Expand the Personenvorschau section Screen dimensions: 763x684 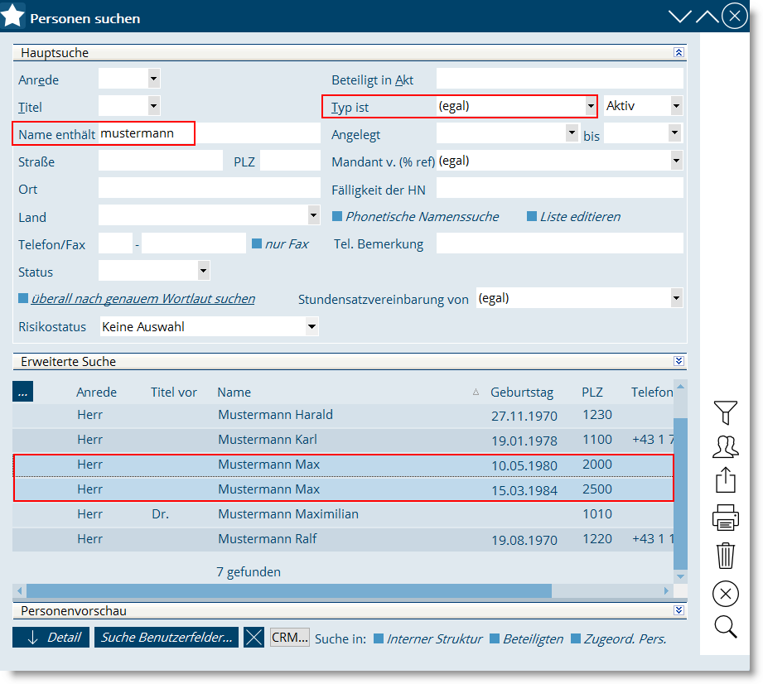coord(678,610)
